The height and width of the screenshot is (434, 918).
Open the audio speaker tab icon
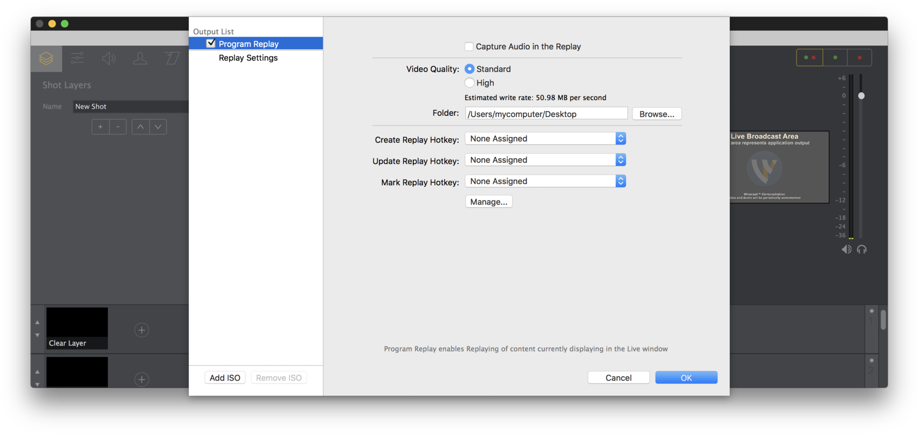[x=109, y=58]
